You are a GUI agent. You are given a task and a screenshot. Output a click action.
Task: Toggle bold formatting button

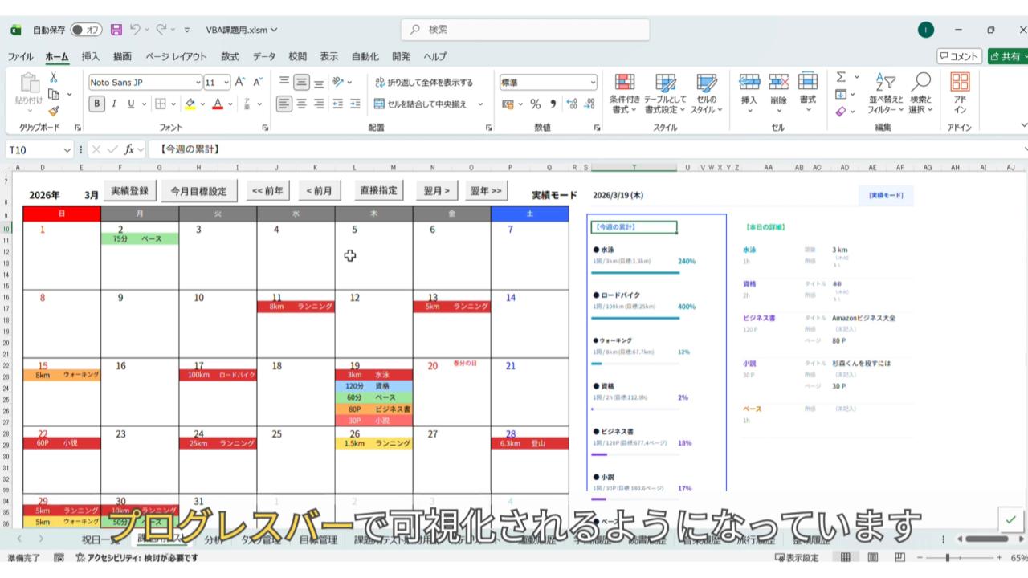97,104
